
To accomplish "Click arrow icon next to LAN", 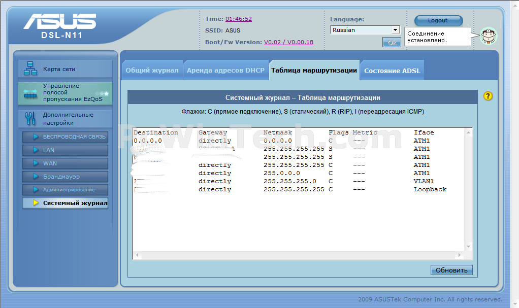I will 36,150.
